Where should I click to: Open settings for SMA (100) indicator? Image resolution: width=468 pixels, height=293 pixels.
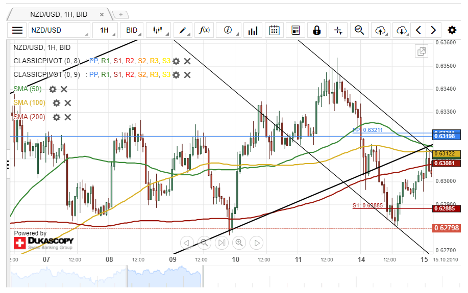[x=56, y=103]
